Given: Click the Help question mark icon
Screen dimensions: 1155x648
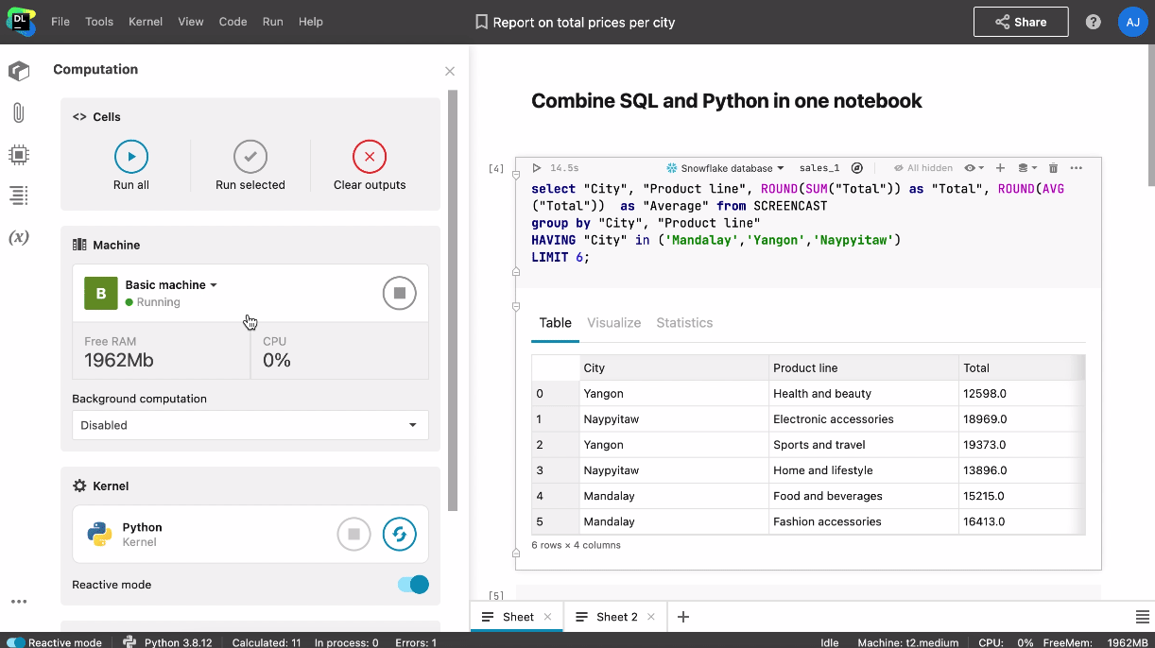Looking at the screenshot, I should (x=1094, y=22).
